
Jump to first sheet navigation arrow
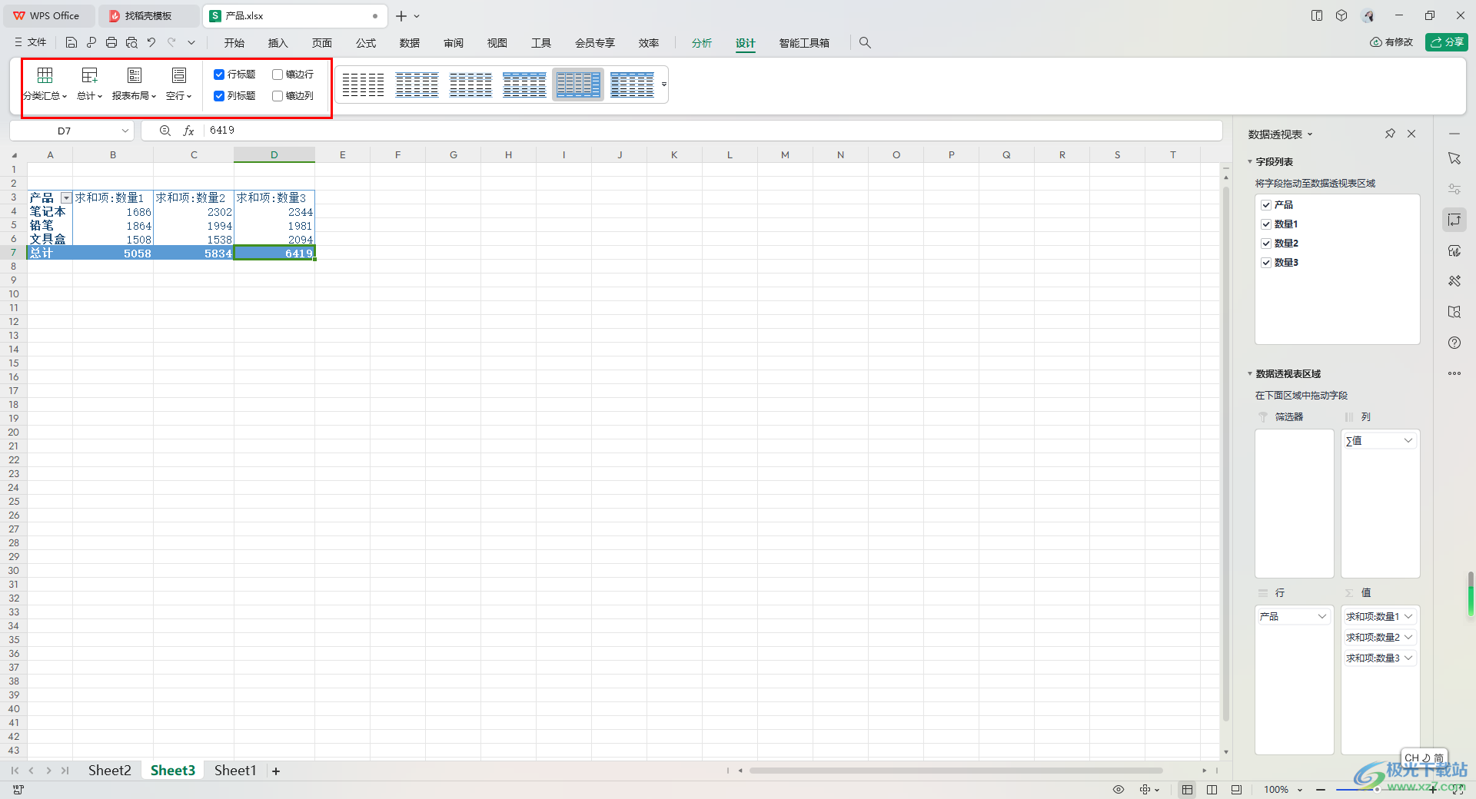(15, 771)
